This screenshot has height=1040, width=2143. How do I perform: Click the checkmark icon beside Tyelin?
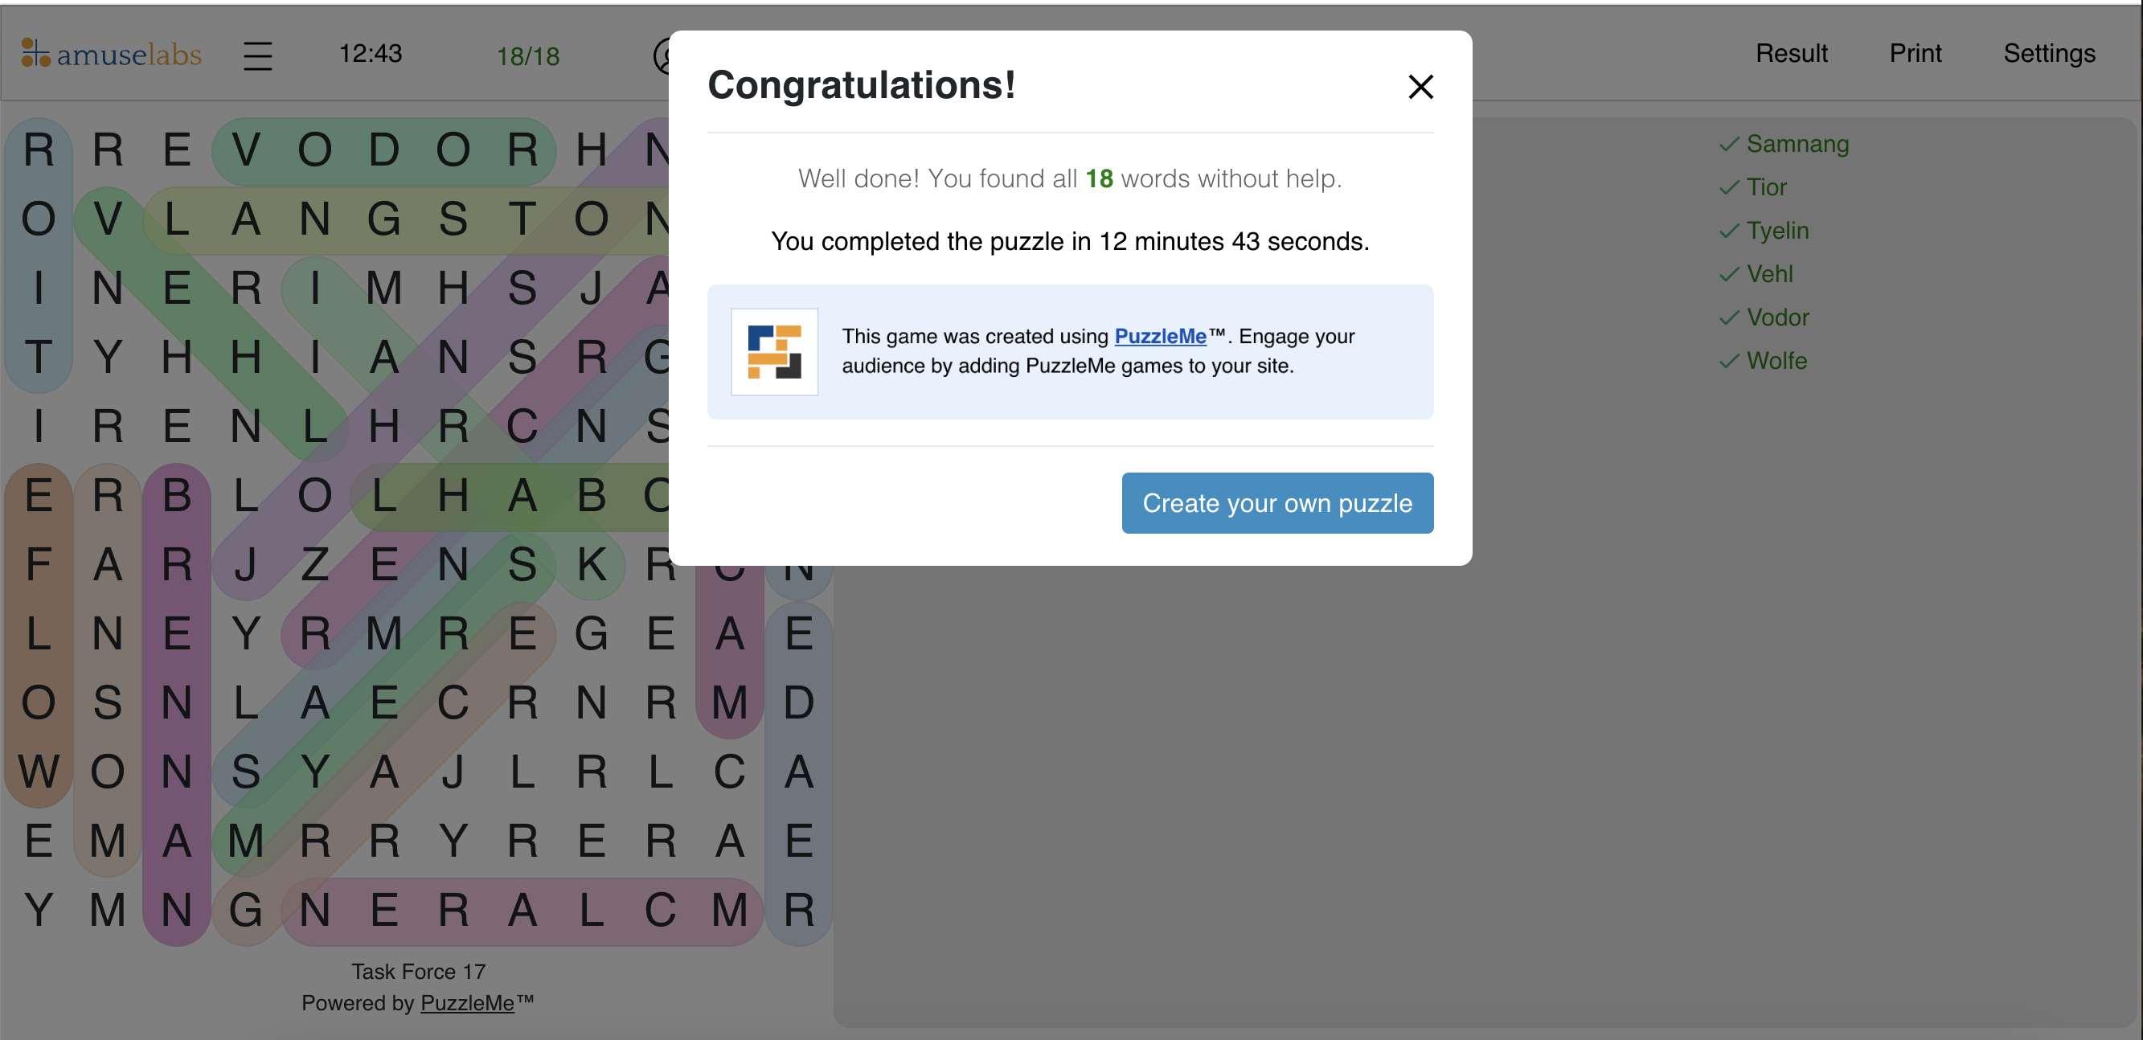[1729, 231]
